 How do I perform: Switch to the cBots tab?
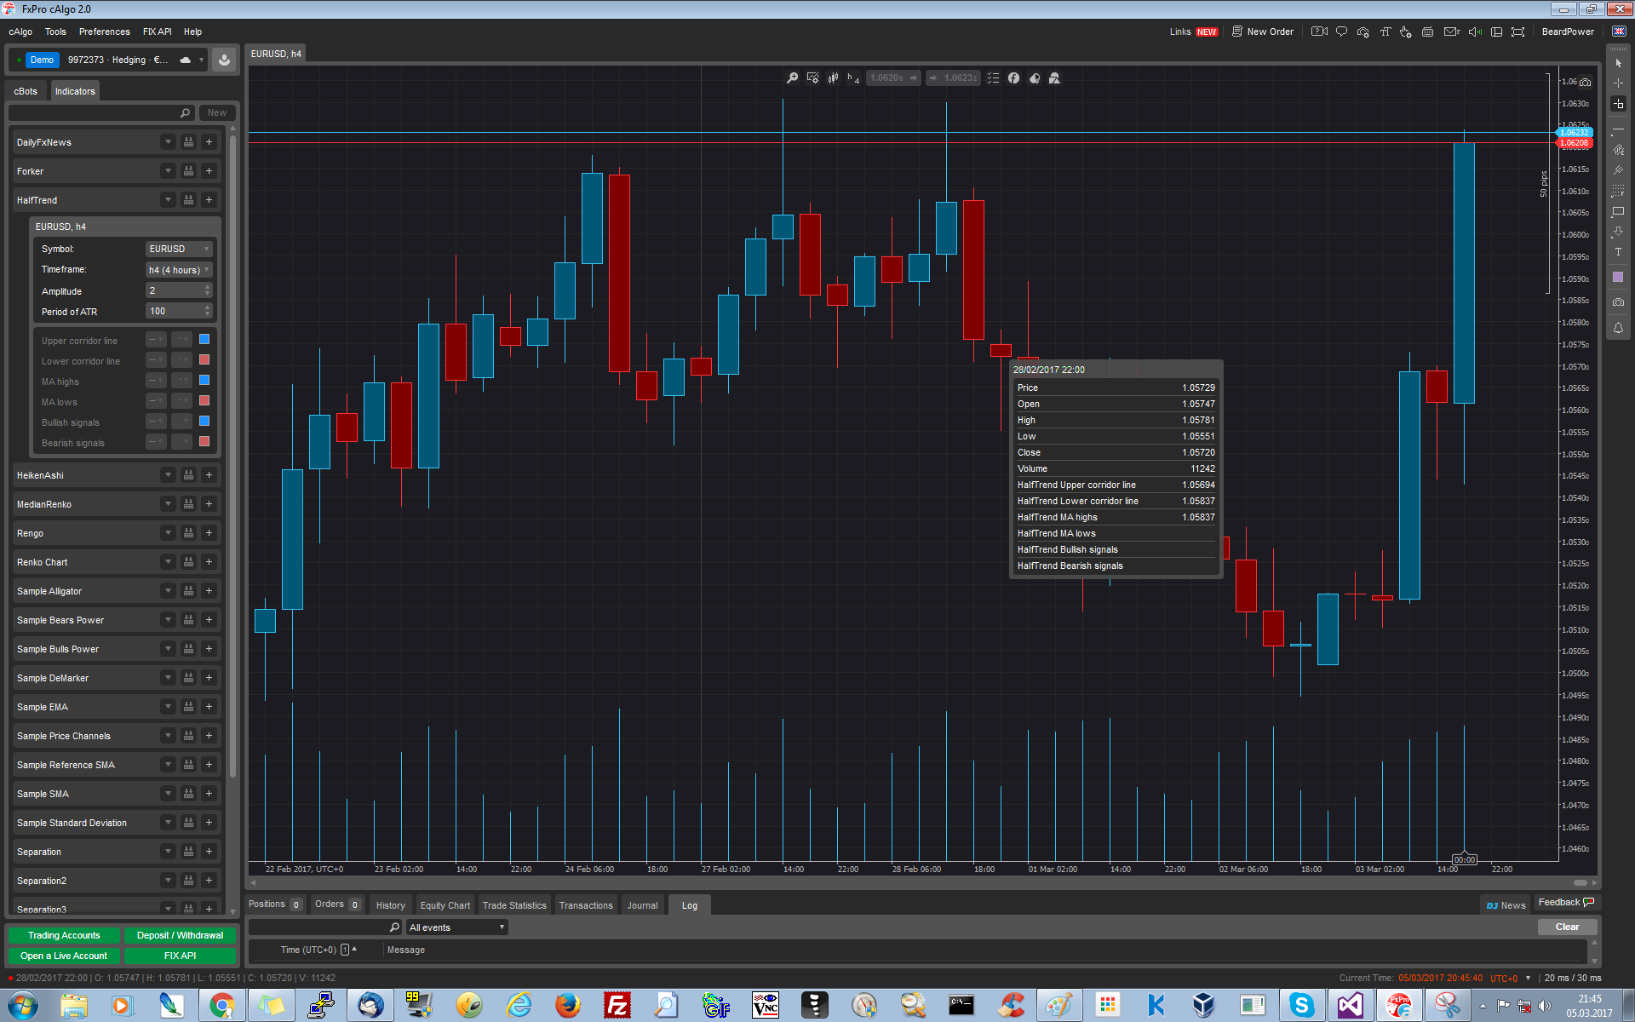[26, 91]
